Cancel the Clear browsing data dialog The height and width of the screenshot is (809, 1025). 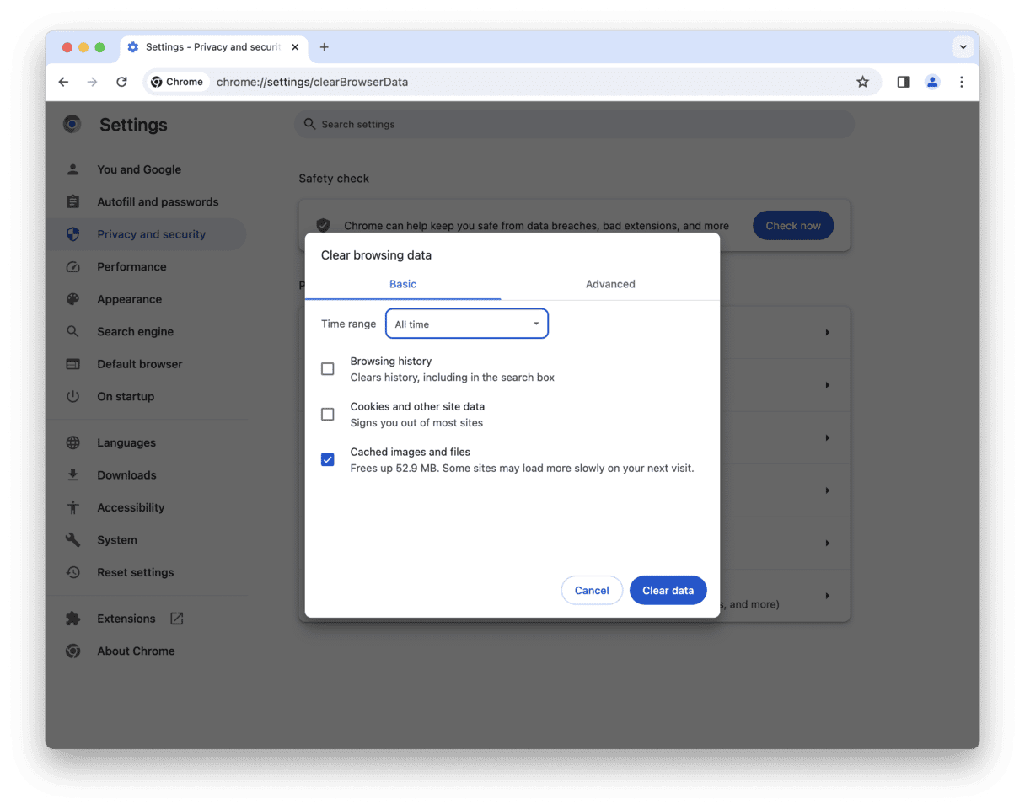[592, 590]
